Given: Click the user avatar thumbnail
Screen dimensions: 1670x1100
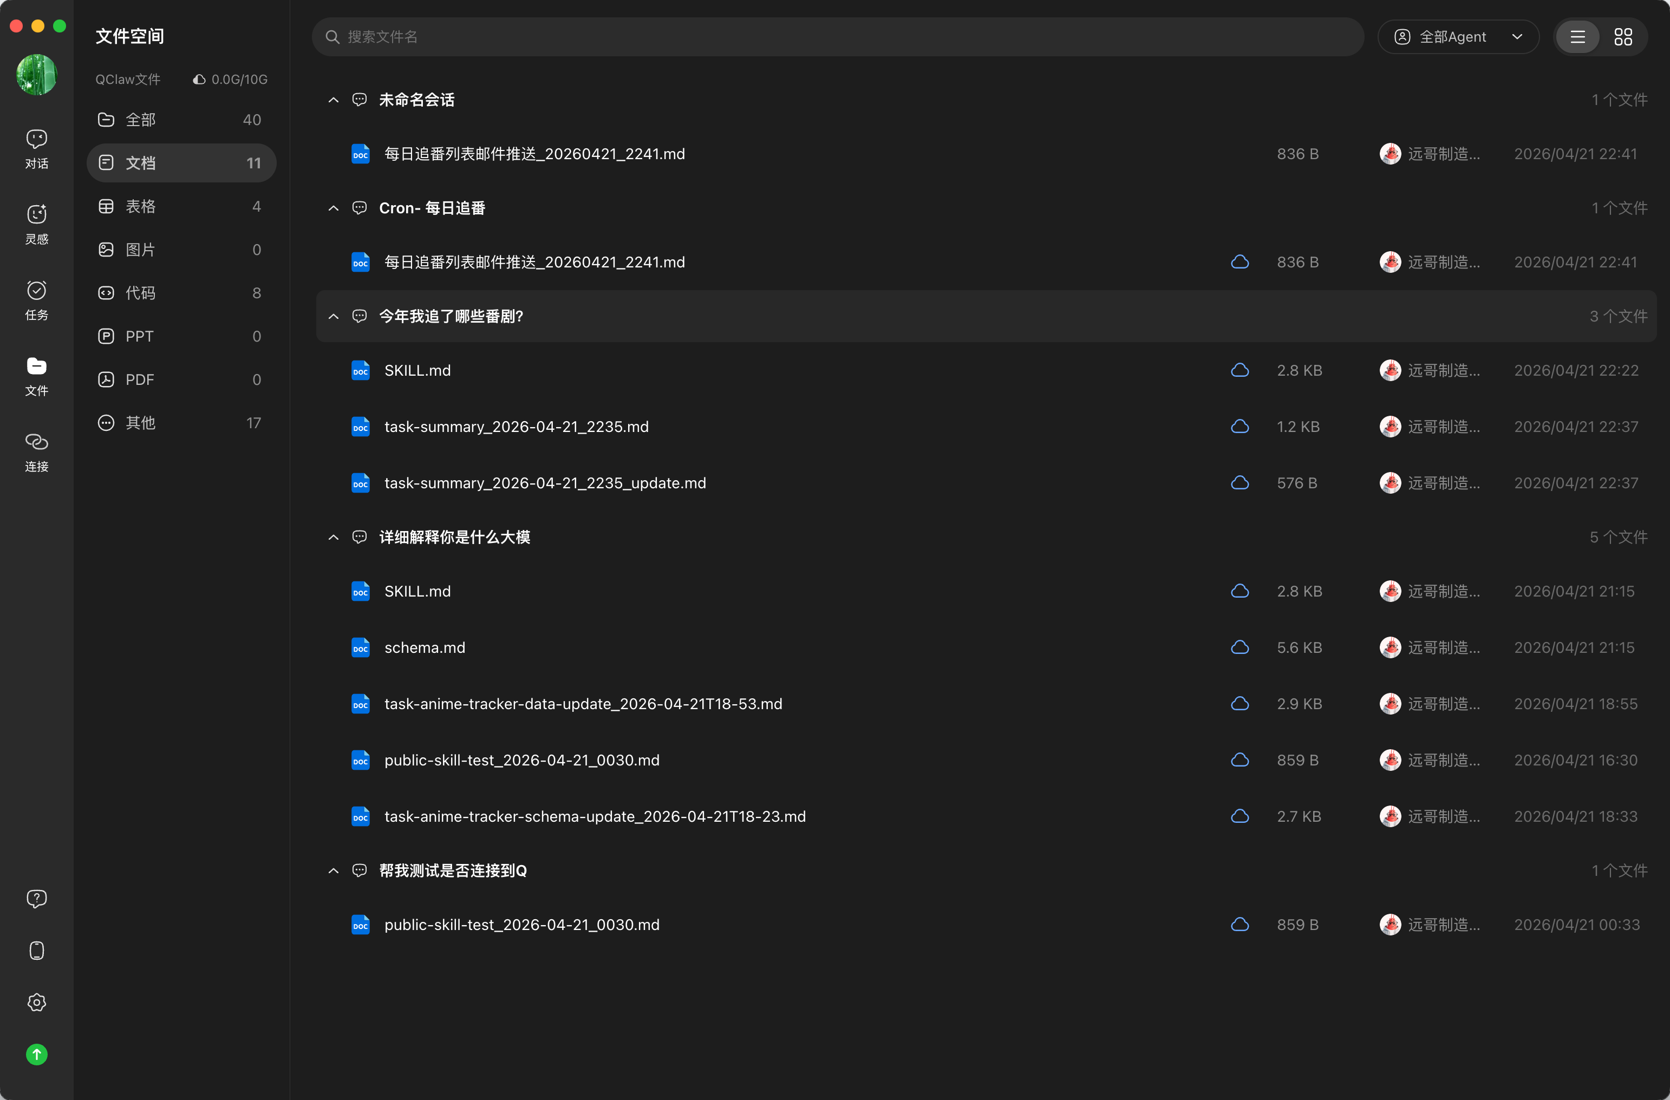Looking at the screenshot, I should coord(36,74).
